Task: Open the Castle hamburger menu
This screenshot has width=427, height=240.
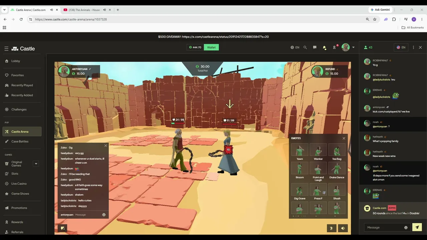Action: 6,49
